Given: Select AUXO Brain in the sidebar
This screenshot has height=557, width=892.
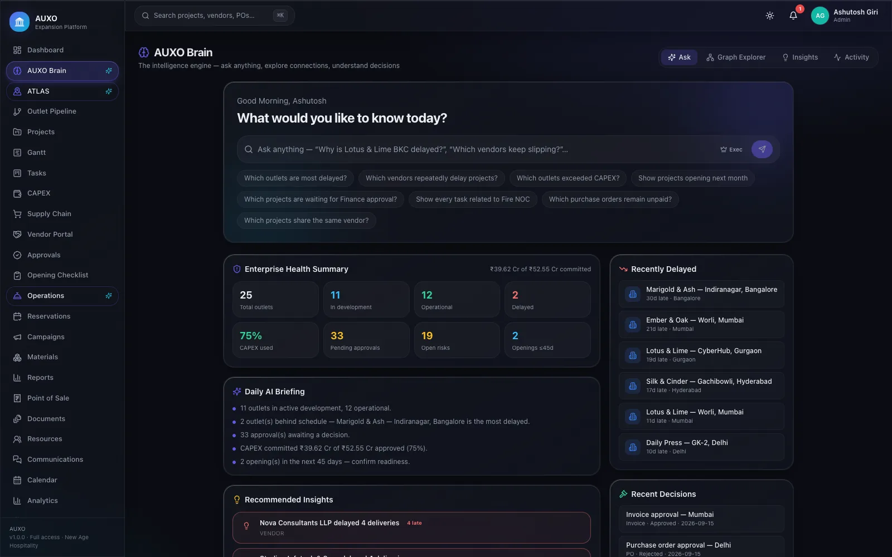Looking at the screenshot, I should pos(62,71).
